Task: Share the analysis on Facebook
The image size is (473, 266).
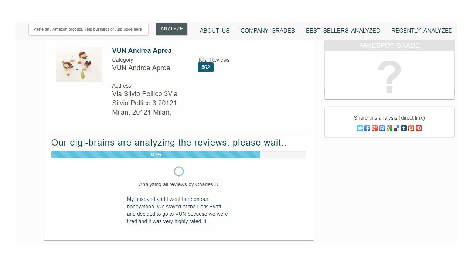Action: [367, 128]
